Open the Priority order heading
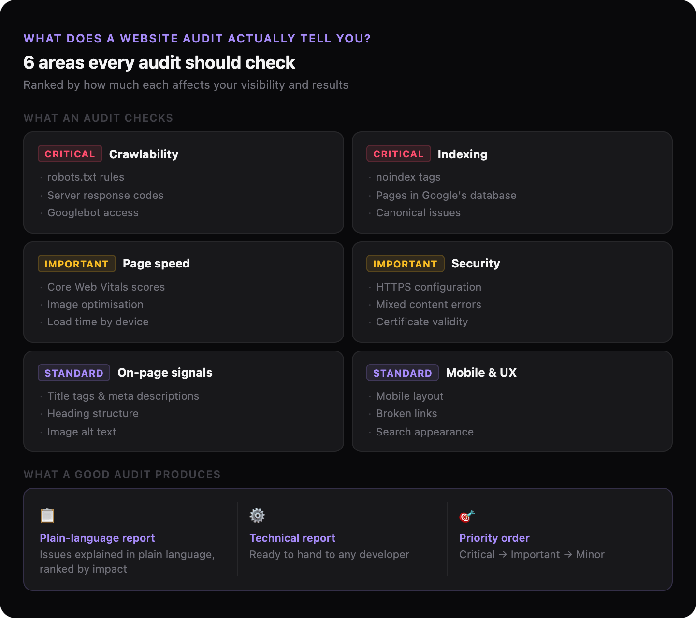696x618 pixels. [494, 538]
